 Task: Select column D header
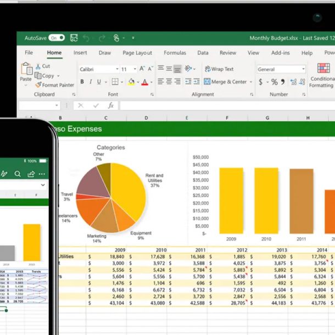[146, 118]
